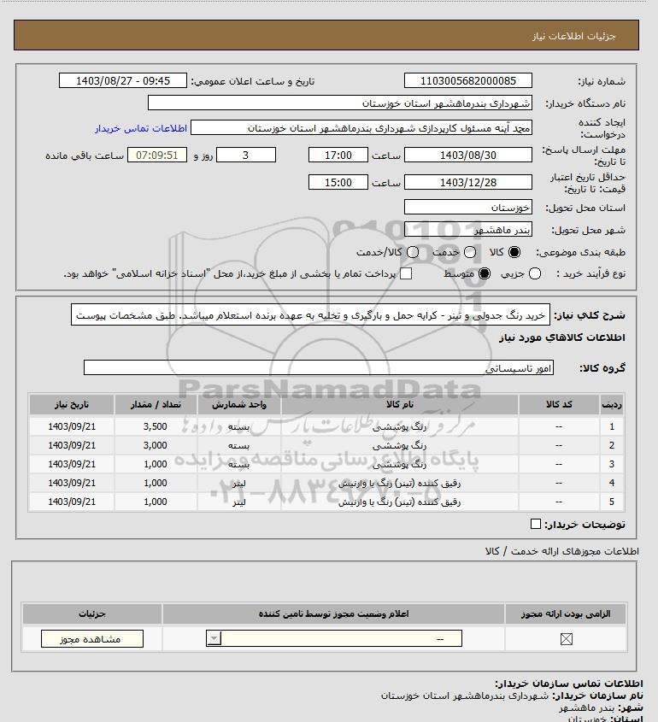Click the جزئیات column header

pyautogui.click(x=92, y=613)
